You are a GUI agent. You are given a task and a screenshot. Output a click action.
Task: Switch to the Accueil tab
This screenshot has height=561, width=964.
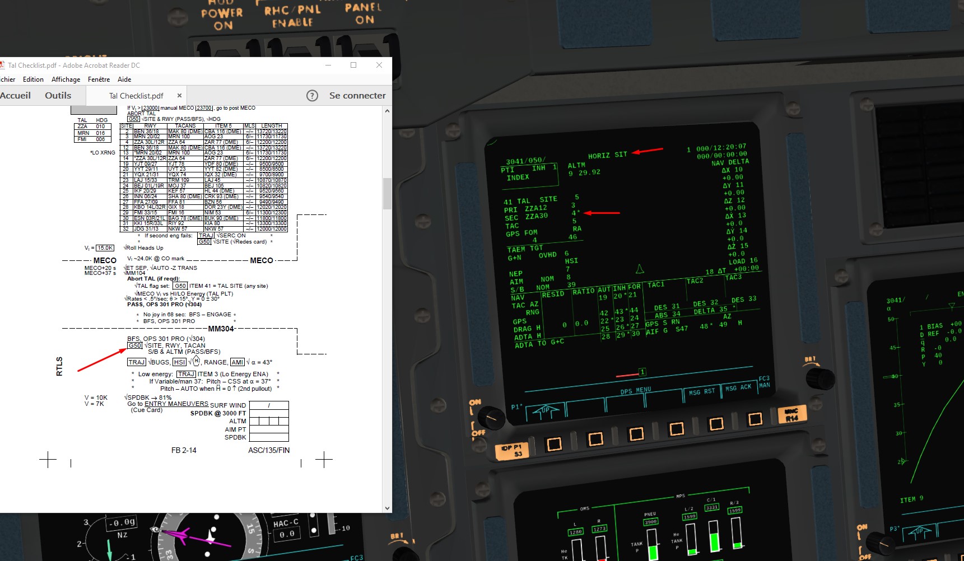pyautogui.click(x=15, y=95)
